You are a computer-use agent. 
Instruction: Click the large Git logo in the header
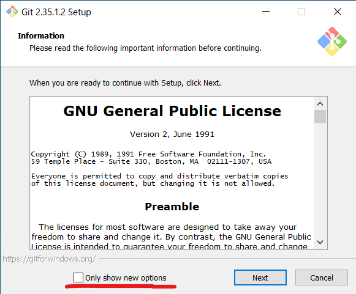[x=332, y=42]
